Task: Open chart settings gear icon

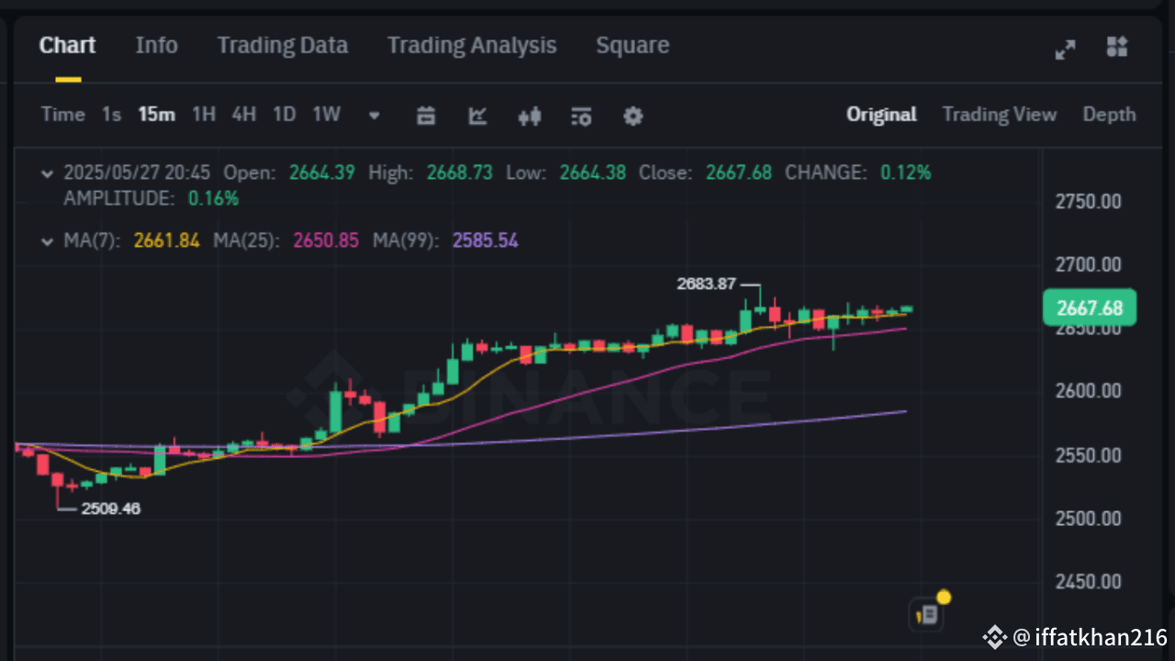Action: [633, 116]
